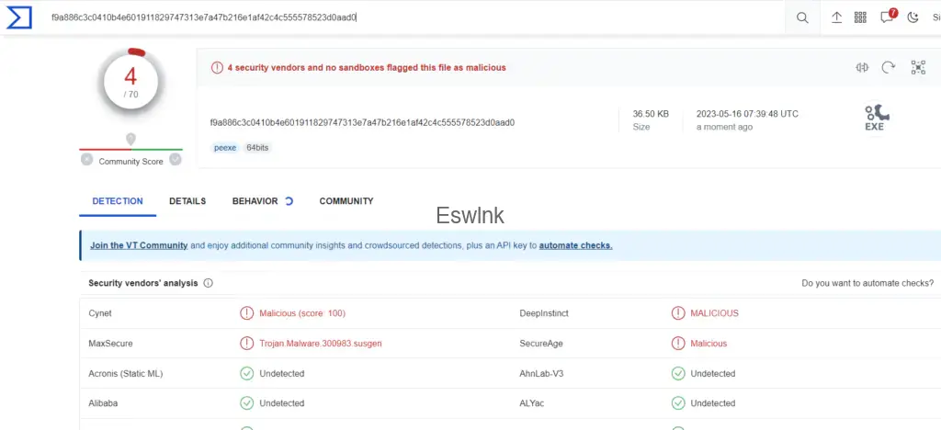Click the find similar files icon

pos(862,67)
